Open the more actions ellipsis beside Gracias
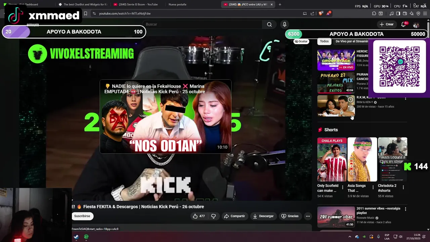This screenshot has height=242, width=430. click(308, 216)
